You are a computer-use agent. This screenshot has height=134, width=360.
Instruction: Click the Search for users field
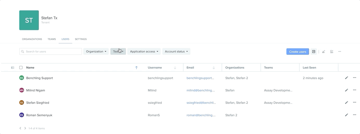click(x=51, y=51)
